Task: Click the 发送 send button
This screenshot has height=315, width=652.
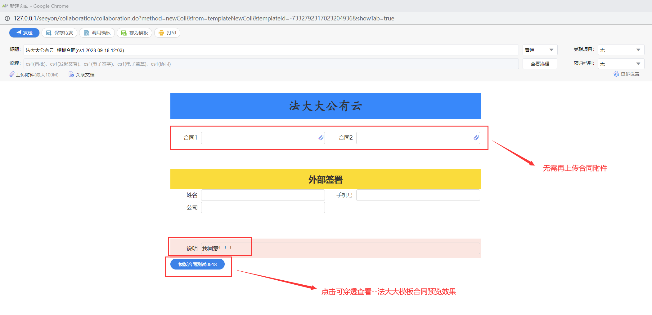Action: pos(24,33)
